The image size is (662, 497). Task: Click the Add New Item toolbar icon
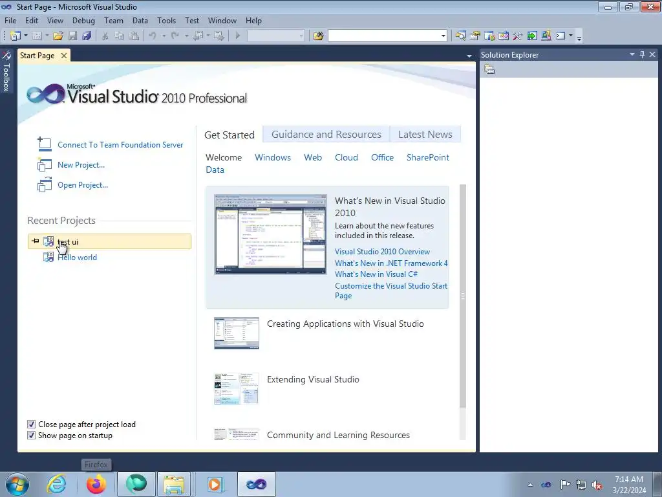tap(37, 36)
